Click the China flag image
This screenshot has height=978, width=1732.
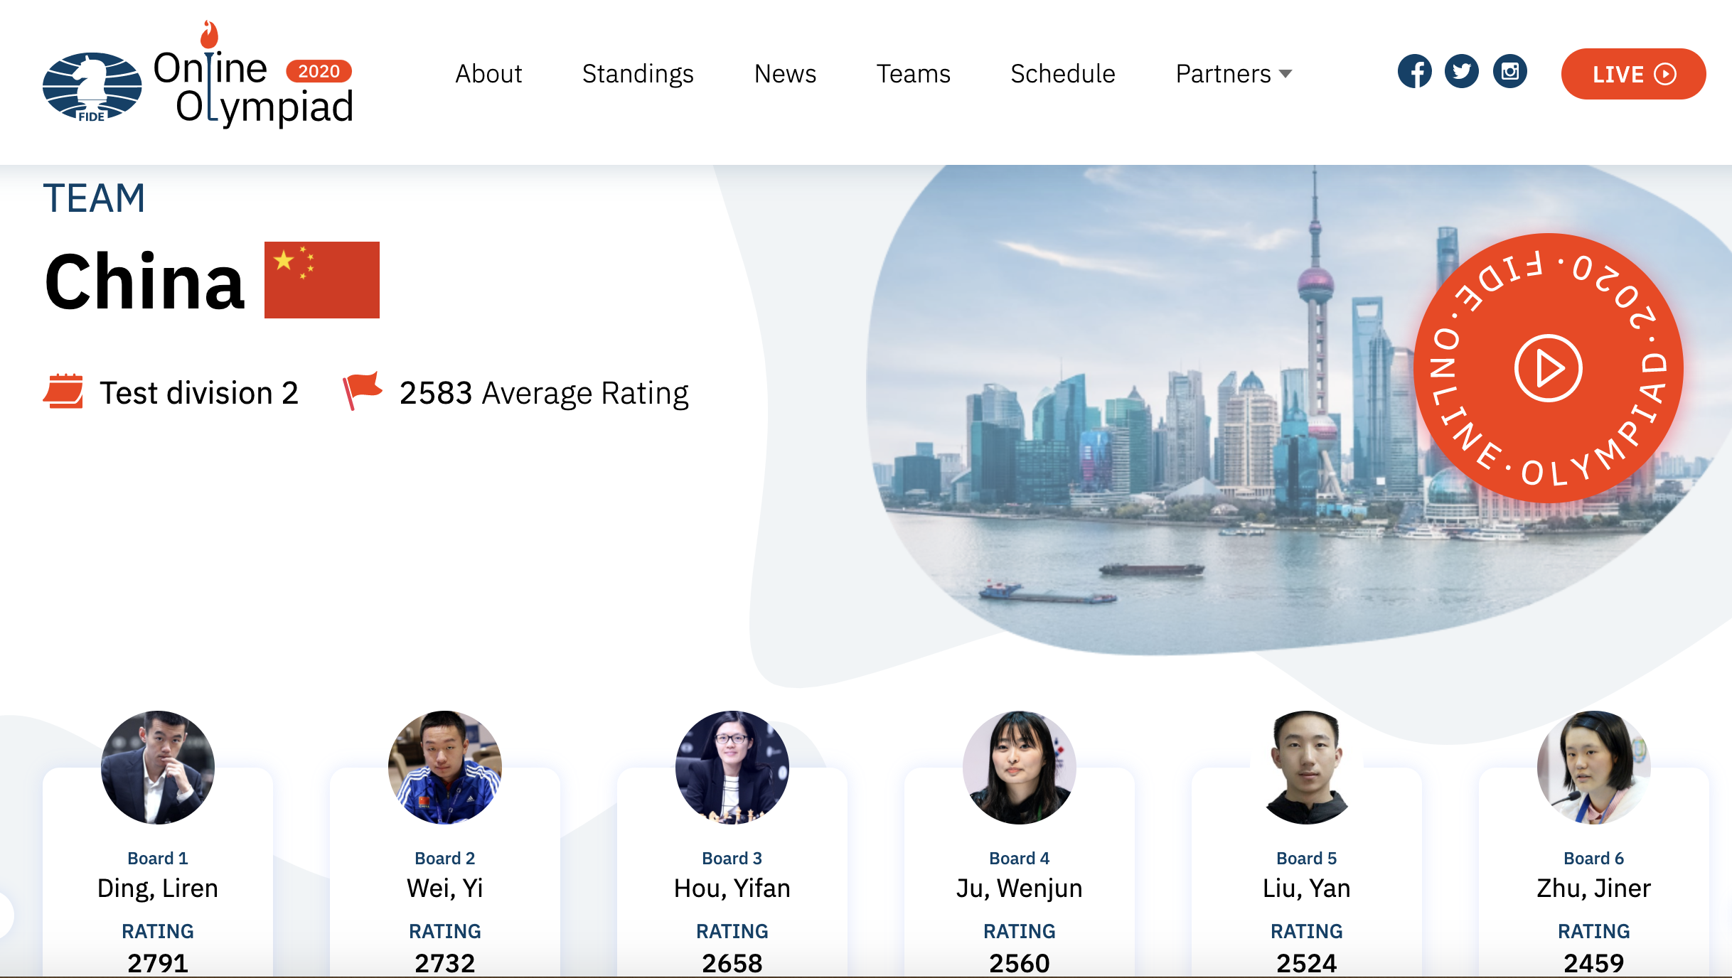322,280
